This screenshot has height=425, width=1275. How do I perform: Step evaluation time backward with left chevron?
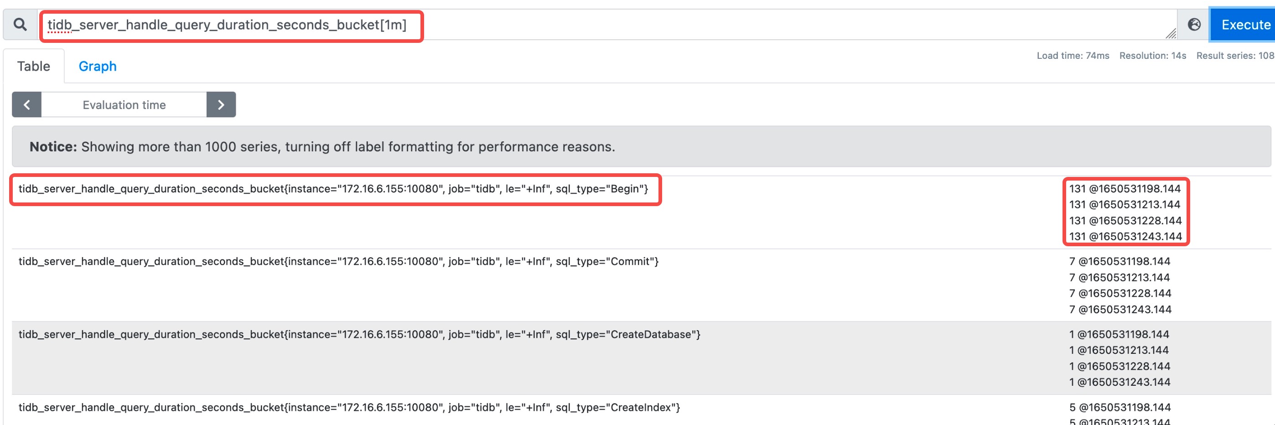(x=27, y=105)
